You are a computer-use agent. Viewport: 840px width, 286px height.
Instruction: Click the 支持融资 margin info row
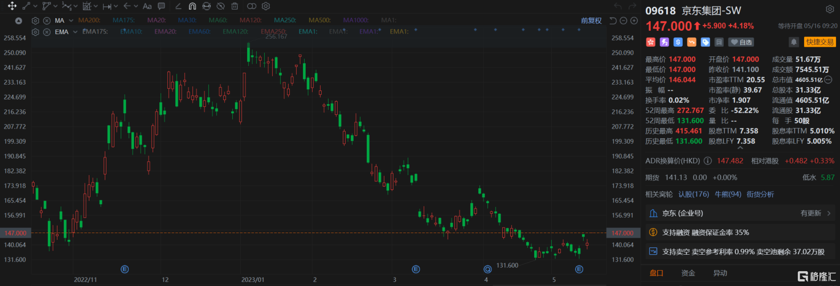[740, 232]
